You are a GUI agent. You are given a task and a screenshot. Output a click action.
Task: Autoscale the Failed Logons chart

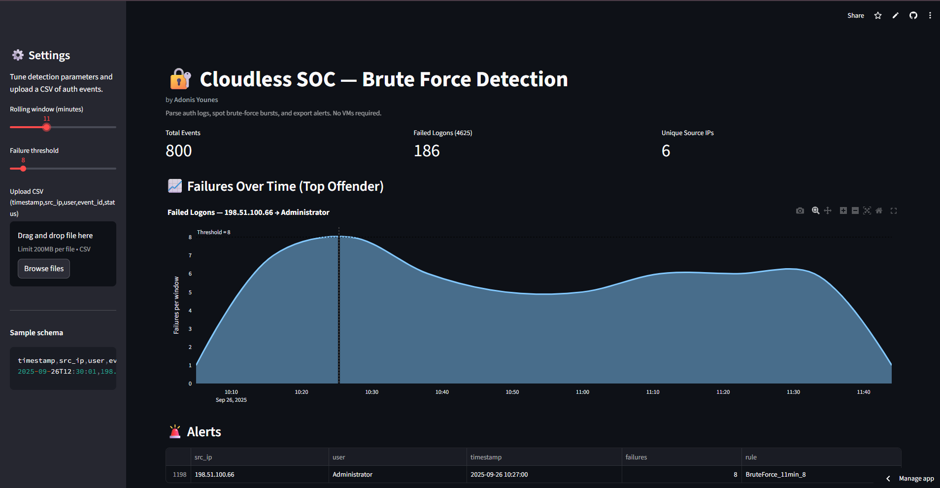(867, 210)
